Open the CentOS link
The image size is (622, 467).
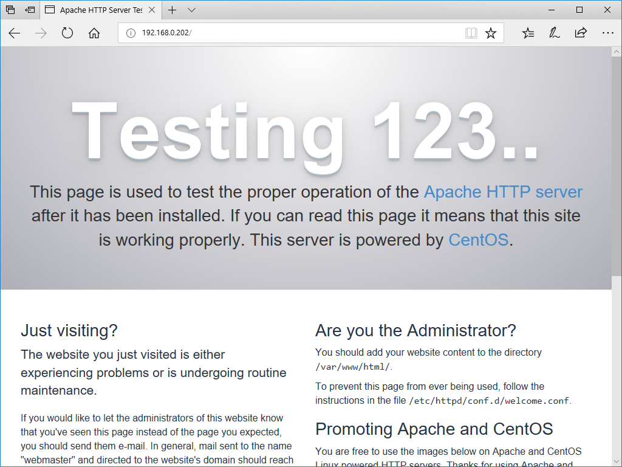click(479, 240)
